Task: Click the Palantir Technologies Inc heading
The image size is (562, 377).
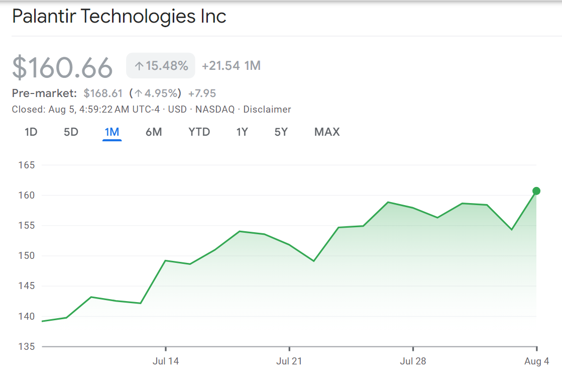Action: point(119,16)
